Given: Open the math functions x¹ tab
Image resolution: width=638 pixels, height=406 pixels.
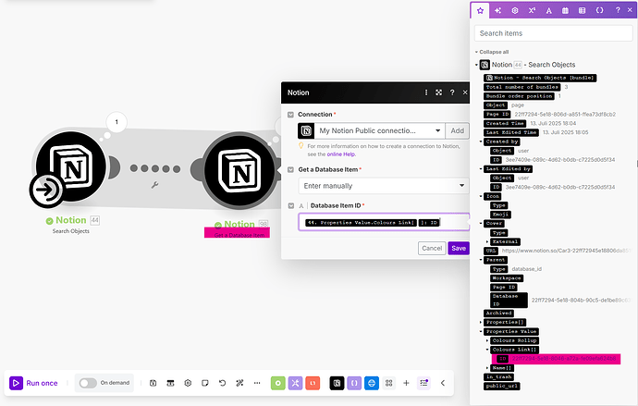Looking at the screenshot, I should 532,10.
